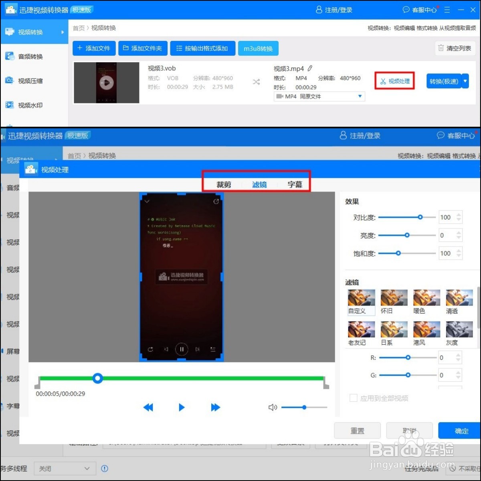Image resolution: width=481 pixels, height=481 pixels.
Task: Click the 重置 button
Action: click(357, 431)
